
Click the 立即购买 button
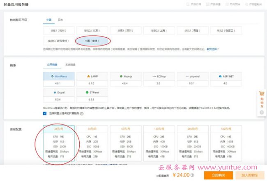click(219, 175)
